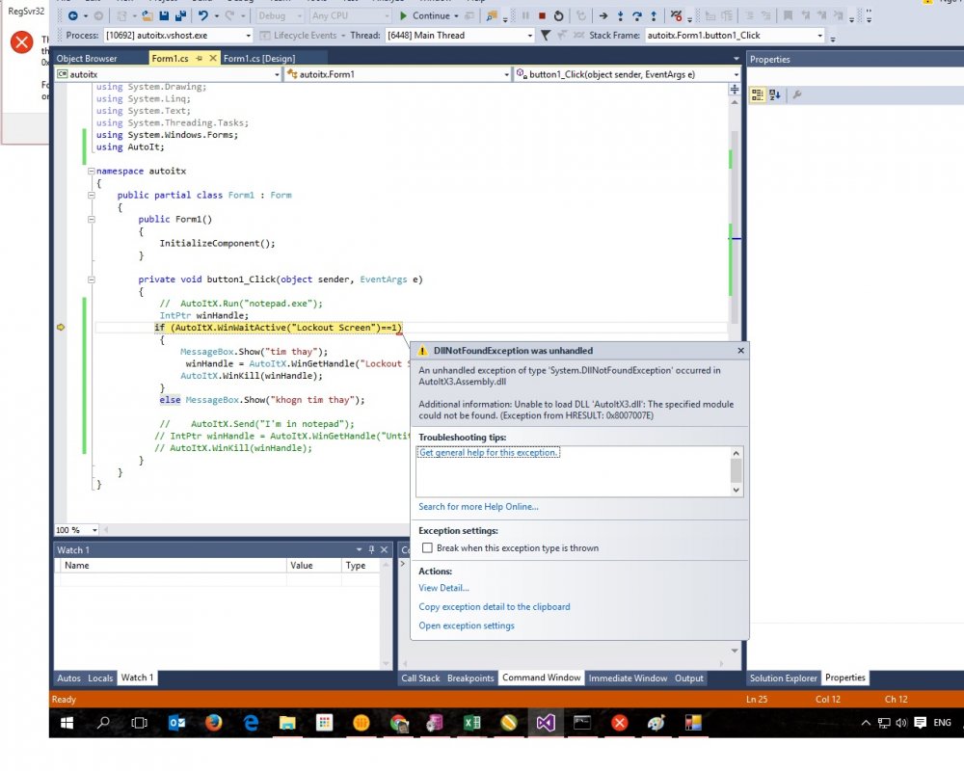Open the 100 % zoom dropdown
Viewport: 964px width, 771px height.
94,530
